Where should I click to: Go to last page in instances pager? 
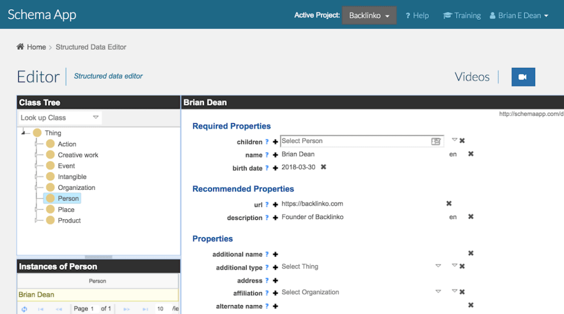[145, 309]
